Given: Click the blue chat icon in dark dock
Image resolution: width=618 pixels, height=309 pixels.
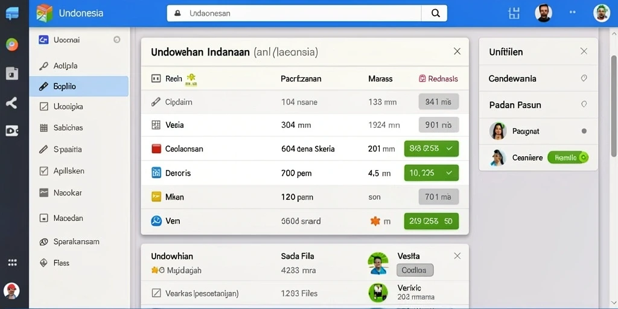Looking at the screenshot, I should pyautogui.click(x=12, y=14).
